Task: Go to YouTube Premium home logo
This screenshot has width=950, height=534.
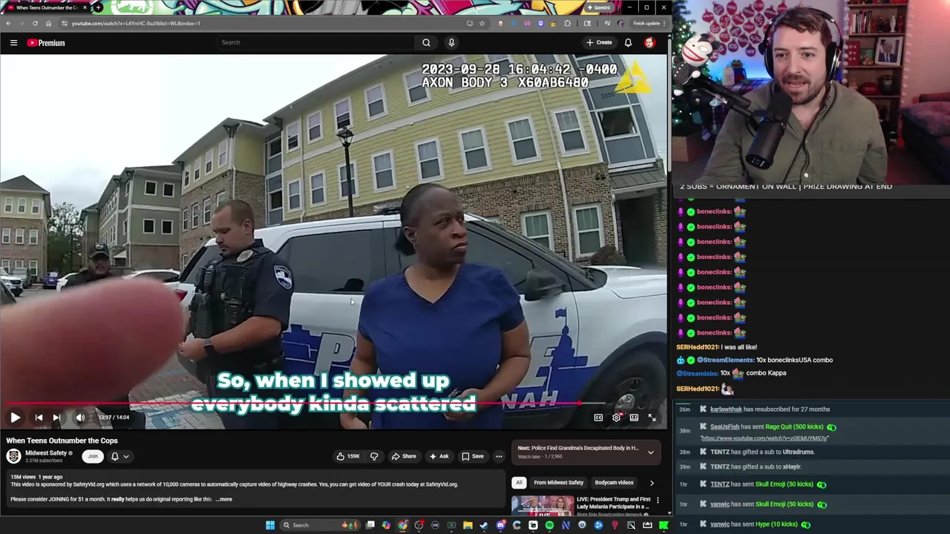Action: point(46,42)
